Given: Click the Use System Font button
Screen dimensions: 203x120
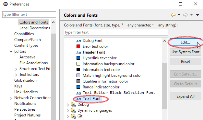Looking at the screenshot, I should (185, 52).
